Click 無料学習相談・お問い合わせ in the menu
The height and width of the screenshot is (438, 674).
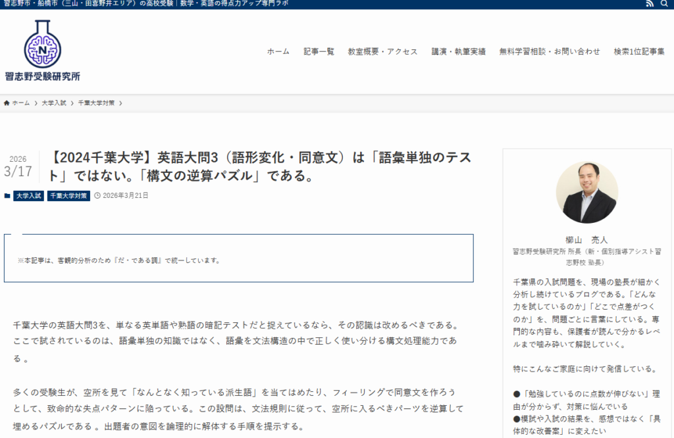tap(549, 52)
